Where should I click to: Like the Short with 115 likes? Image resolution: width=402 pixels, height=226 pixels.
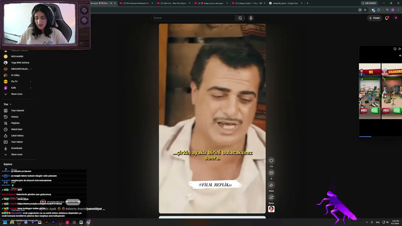pos(271,161)
